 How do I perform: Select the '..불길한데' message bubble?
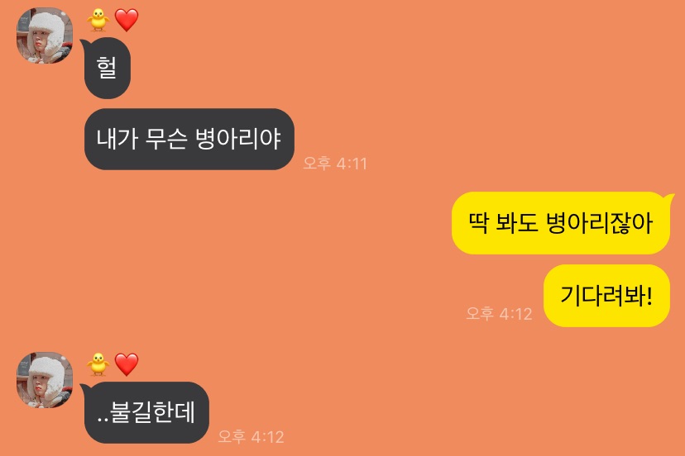pyautogui.click(x=146, y=412)
